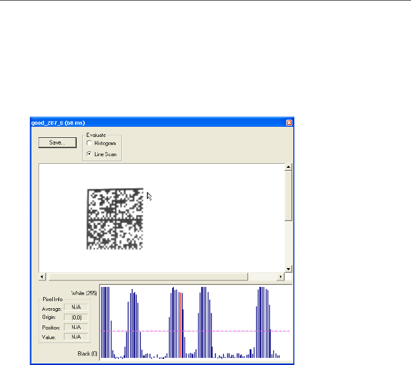Close the good_Z87_0 window
The width and height of the screenshot is (411, 365).
tap(289, 123)
